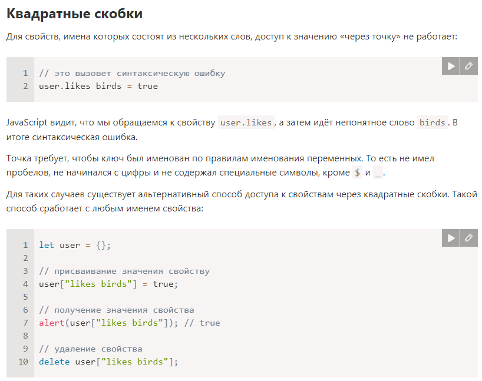Image resolution: width=482 pixels, height=381 pixels.
Task: Click the comment это вызовет синтаксическую ошибку
Action: pos(132,74)
